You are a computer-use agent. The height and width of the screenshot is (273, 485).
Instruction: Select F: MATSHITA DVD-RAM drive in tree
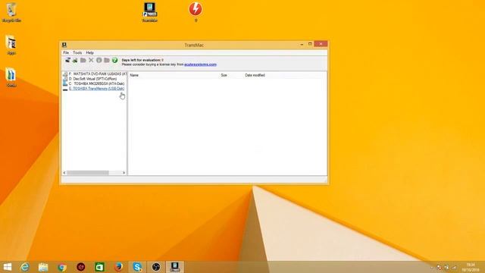pyautogui.click(x=97, y=74)
